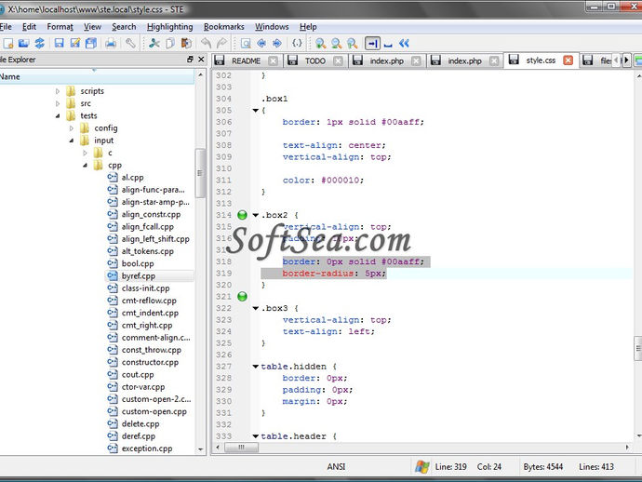Select bool.cpp in file tree
This screenshot has height=482, width=642.
point(138,263)
